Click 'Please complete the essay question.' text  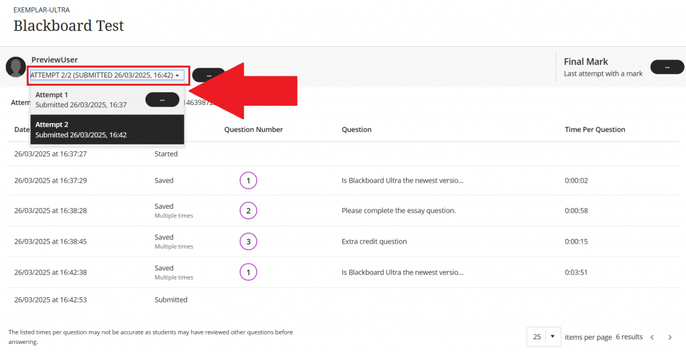pyautogui.click(x=399, y=211)
